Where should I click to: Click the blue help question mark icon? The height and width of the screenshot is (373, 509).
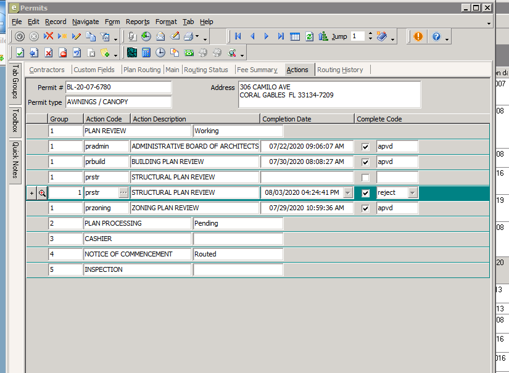coord(436,36)
